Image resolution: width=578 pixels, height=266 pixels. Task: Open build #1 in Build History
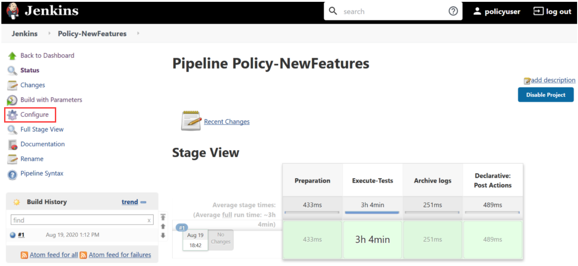pyautogui.click(x=21, y=235)
